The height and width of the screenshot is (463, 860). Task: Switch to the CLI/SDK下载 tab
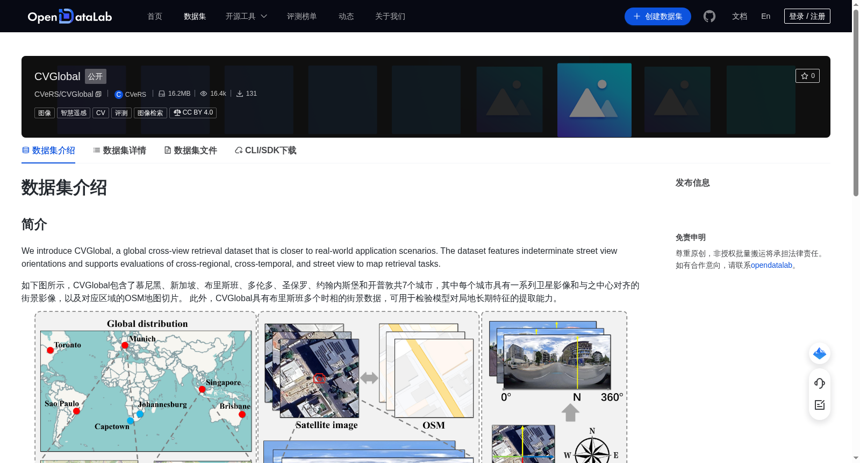tap(266, 151)
